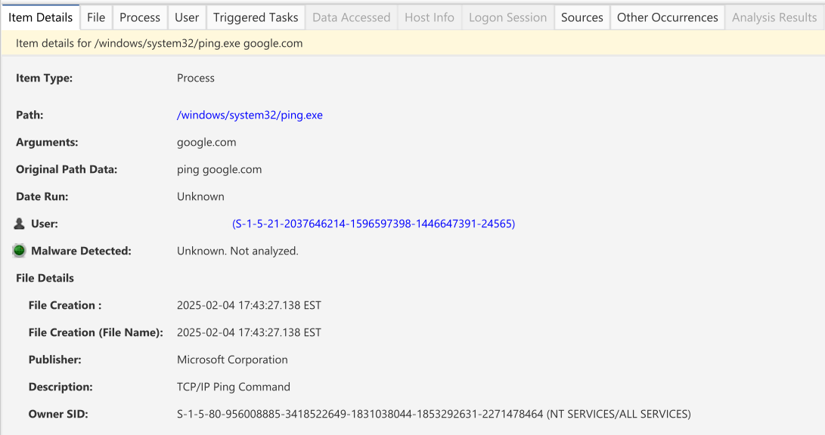Click the user silhouette icon beside User
825x435 pixels.
click(x=20, y=224)
